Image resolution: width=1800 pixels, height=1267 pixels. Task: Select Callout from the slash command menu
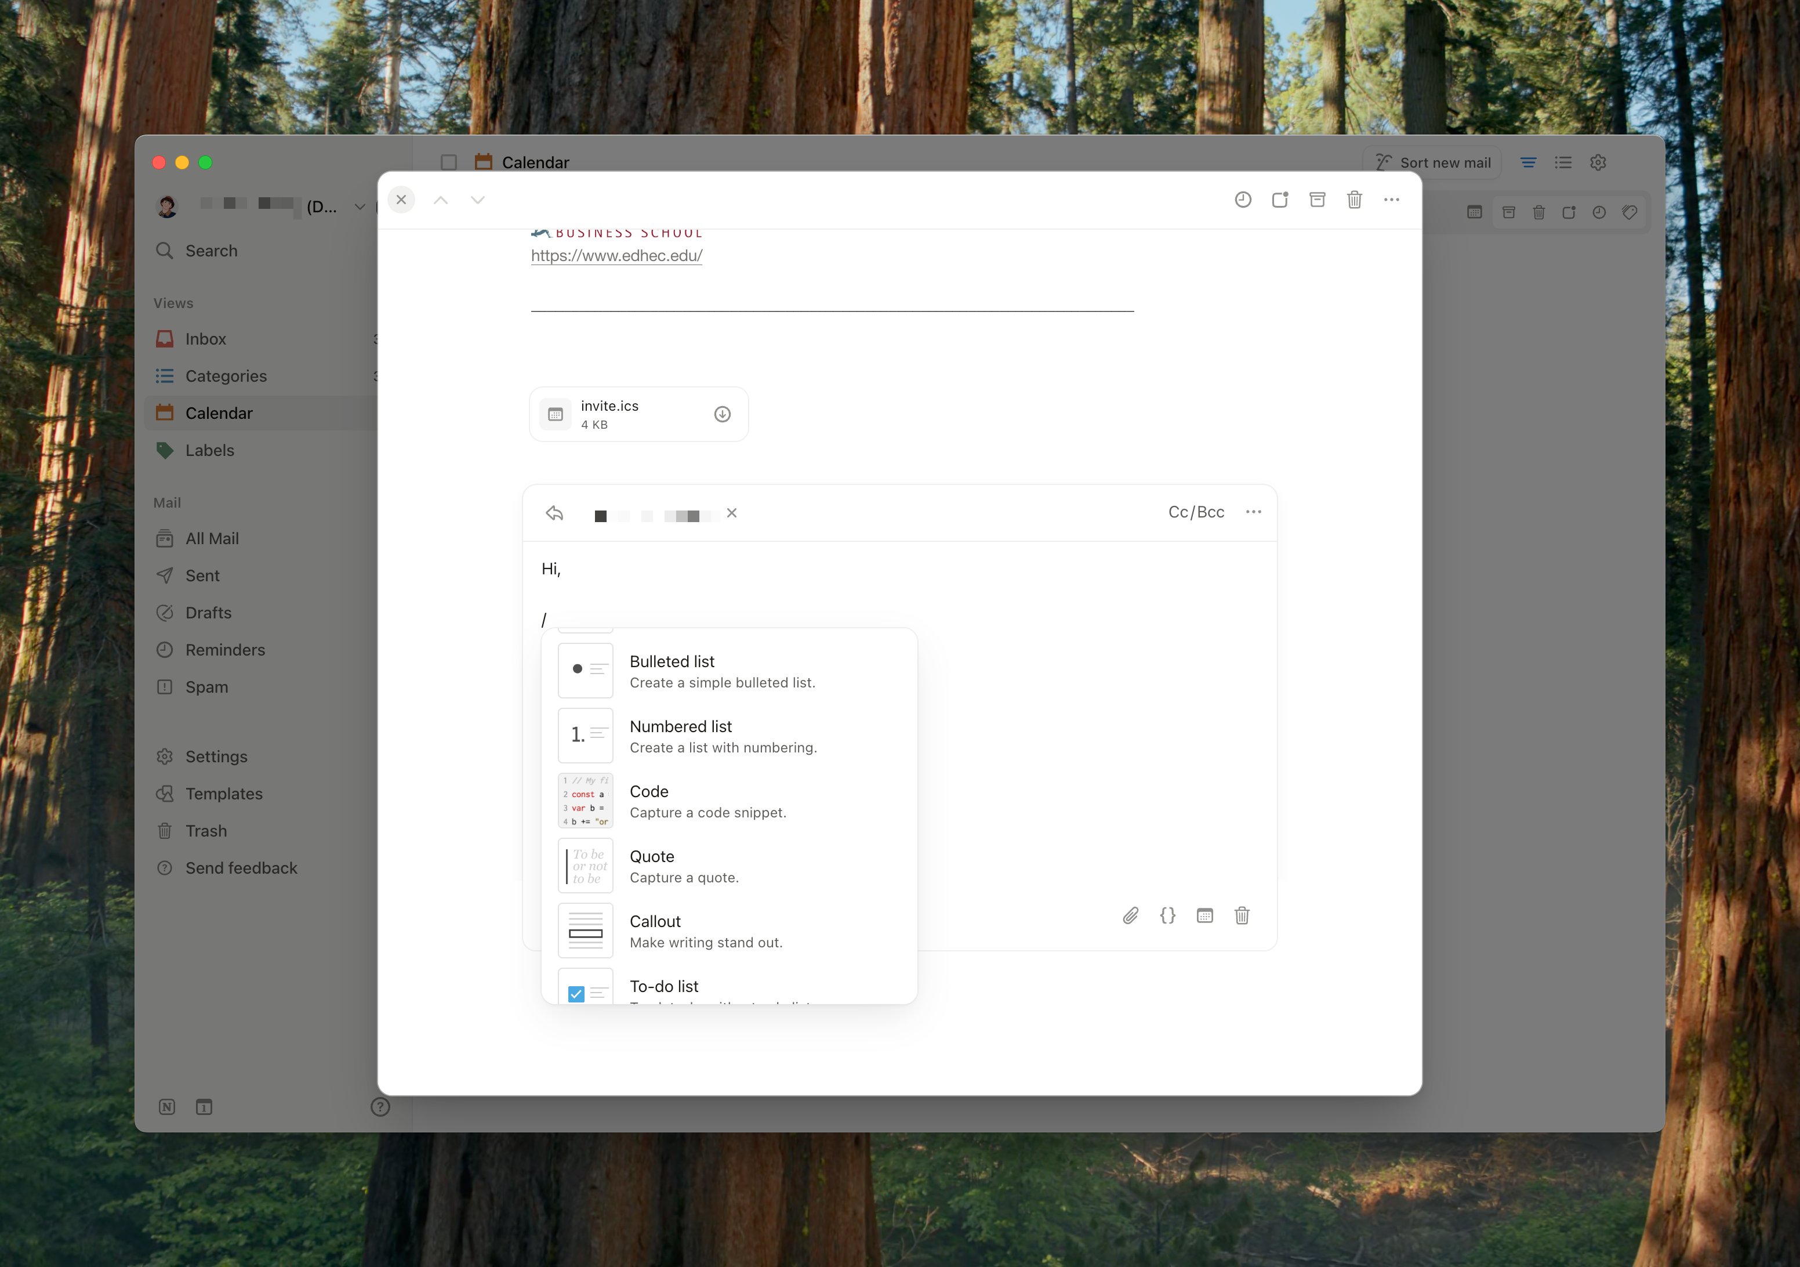pos(655,931)
